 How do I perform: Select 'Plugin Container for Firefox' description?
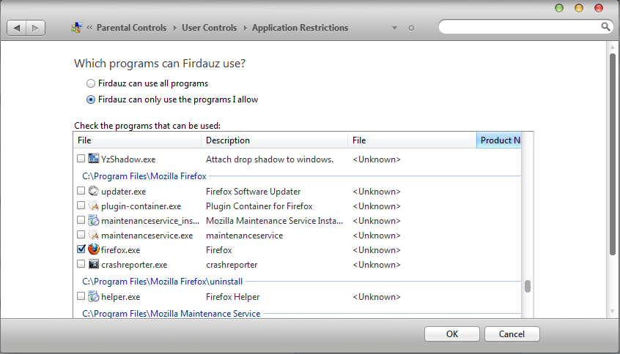tap(259, 206)
